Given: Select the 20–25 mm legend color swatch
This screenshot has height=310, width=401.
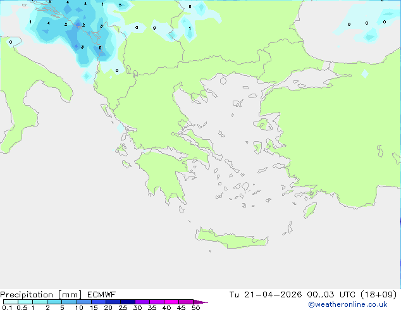Looking at the screenshot, I should point(113,302).
